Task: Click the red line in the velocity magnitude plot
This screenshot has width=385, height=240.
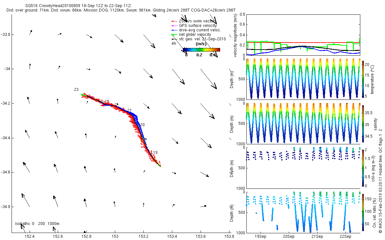Action: [x=304, y=43]
